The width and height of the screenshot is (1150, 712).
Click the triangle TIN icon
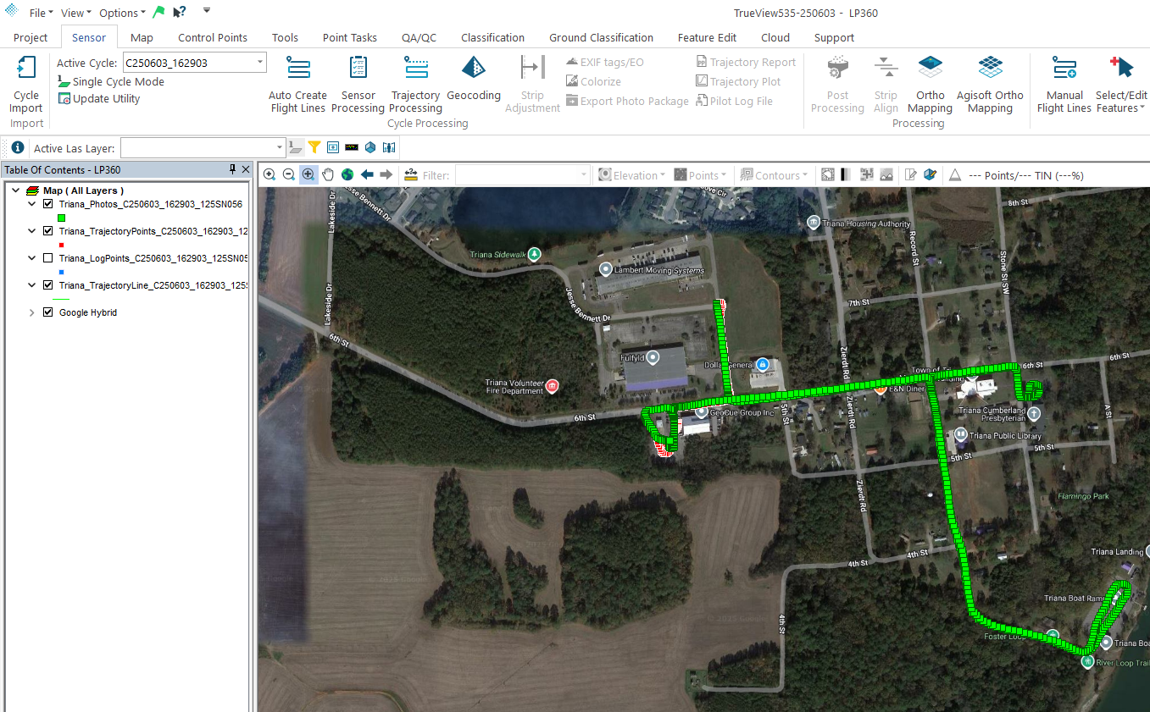point(954,175)
